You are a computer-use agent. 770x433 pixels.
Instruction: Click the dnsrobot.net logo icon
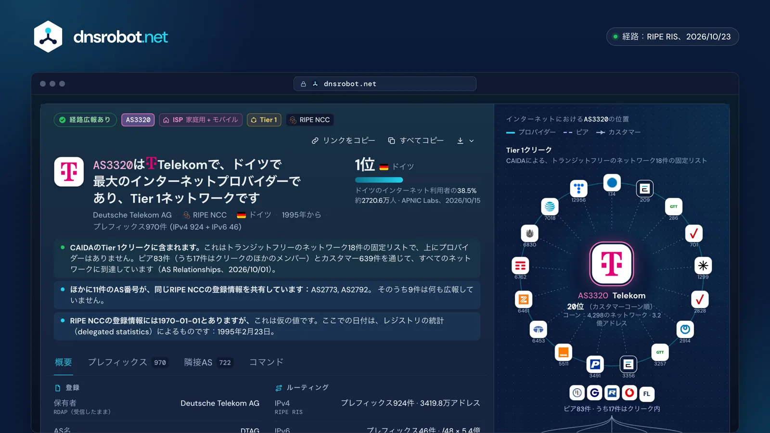point(48,37)
